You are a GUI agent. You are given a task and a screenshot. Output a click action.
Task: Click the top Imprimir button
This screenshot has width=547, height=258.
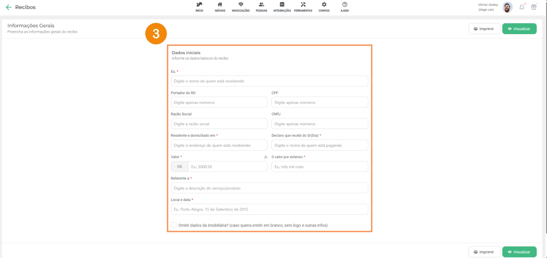484,29
